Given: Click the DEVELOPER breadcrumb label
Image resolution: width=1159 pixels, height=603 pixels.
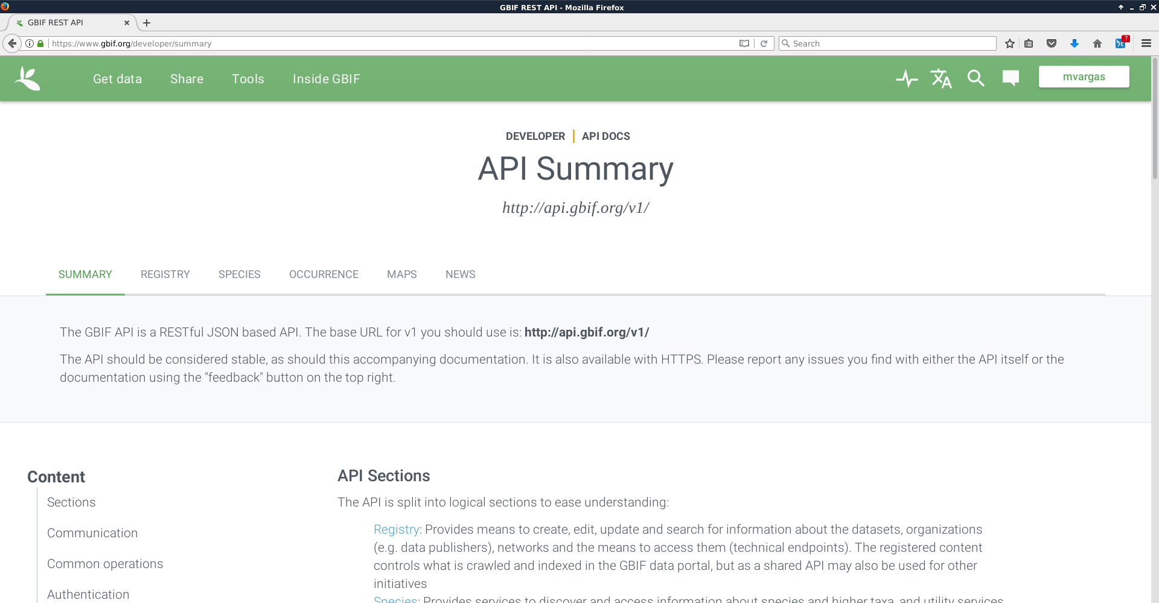Looking at the screenshot, I should [x=535, y=136].
